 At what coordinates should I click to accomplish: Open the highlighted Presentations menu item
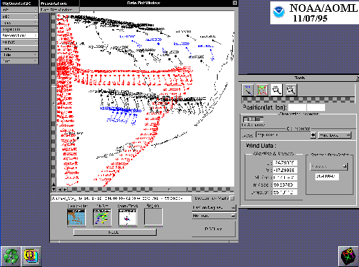[x=19, y=35]
